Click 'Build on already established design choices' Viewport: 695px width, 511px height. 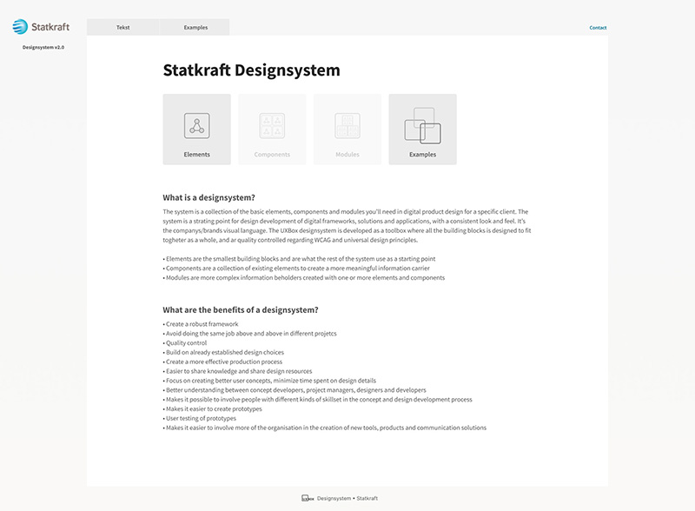223,352
